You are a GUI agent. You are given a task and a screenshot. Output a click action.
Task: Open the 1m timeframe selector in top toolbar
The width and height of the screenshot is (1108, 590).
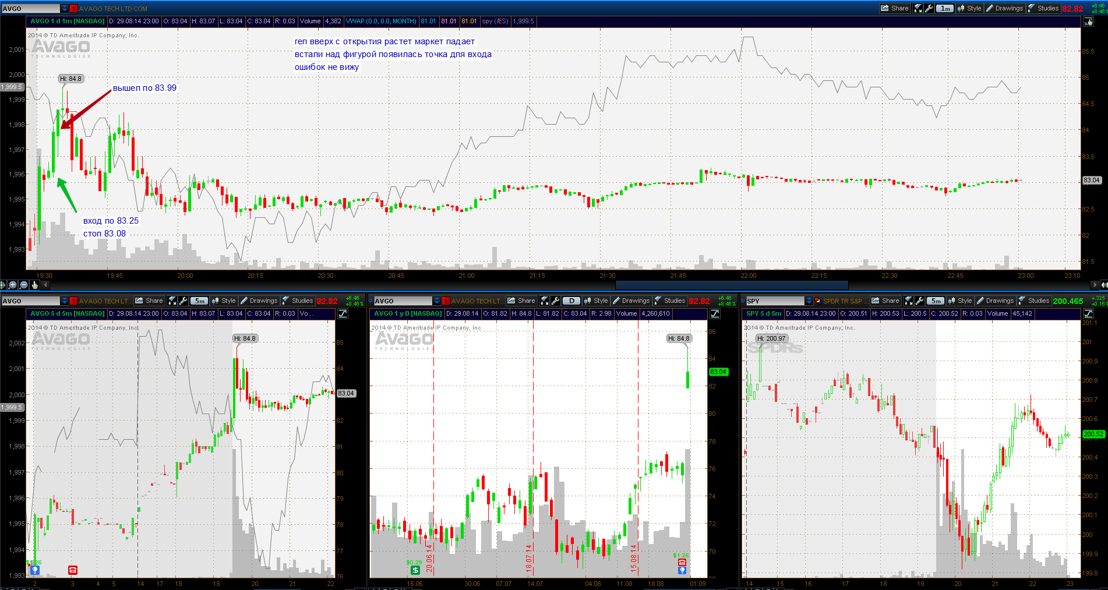point(944,8)
